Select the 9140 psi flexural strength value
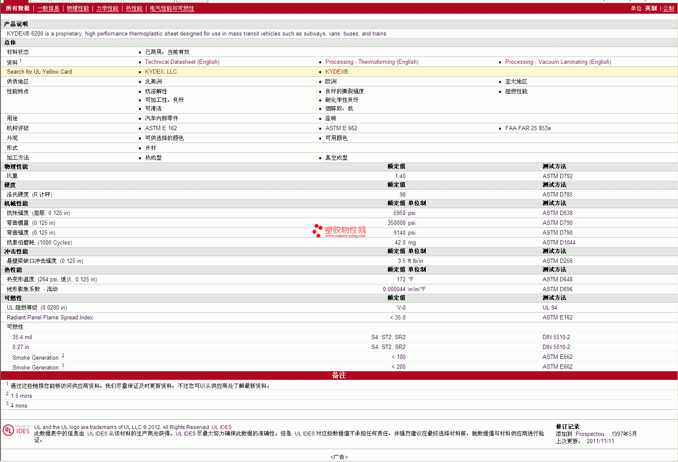Screen dimensions: 678x462 tap(404, 232)
